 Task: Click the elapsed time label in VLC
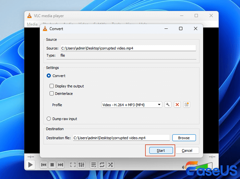point(31,157)
